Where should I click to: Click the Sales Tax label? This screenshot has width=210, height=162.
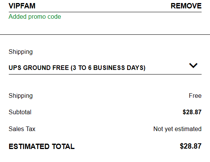[22, 129]
